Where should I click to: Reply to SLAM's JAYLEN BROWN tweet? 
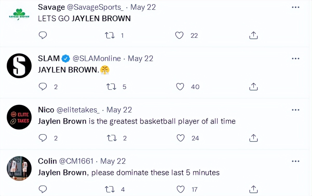point(43,87)
